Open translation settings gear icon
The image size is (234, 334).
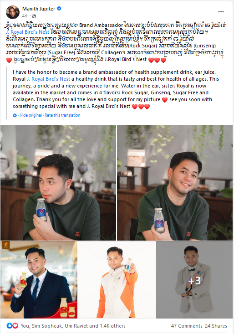pos(15,115)
